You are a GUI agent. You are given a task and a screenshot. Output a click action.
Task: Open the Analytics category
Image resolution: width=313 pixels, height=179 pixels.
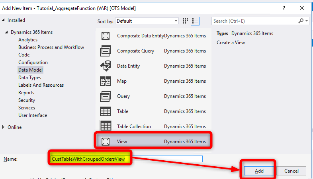click(28, 40)
